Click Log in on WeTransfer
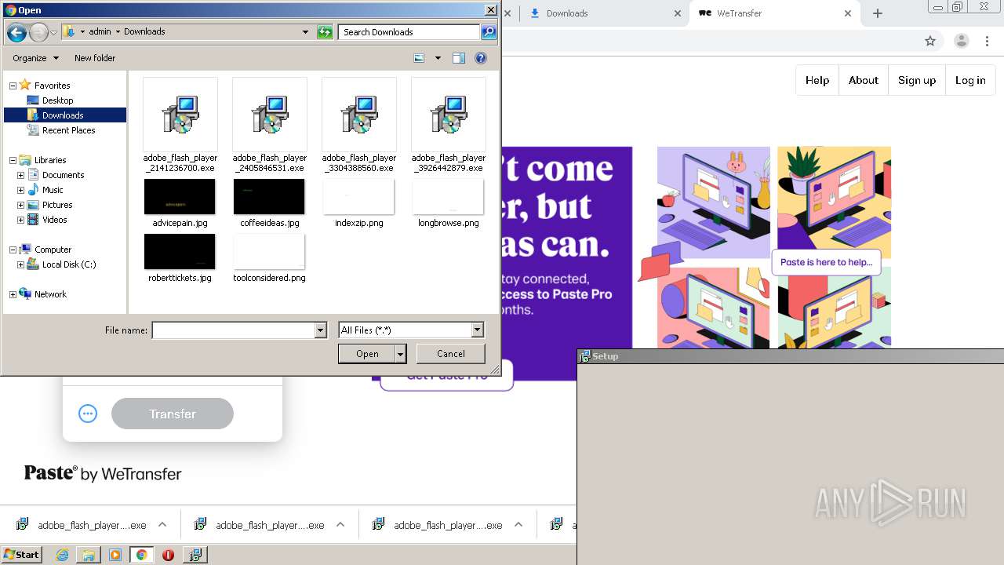Viewport: 1004px width, 565px height. 970,80
